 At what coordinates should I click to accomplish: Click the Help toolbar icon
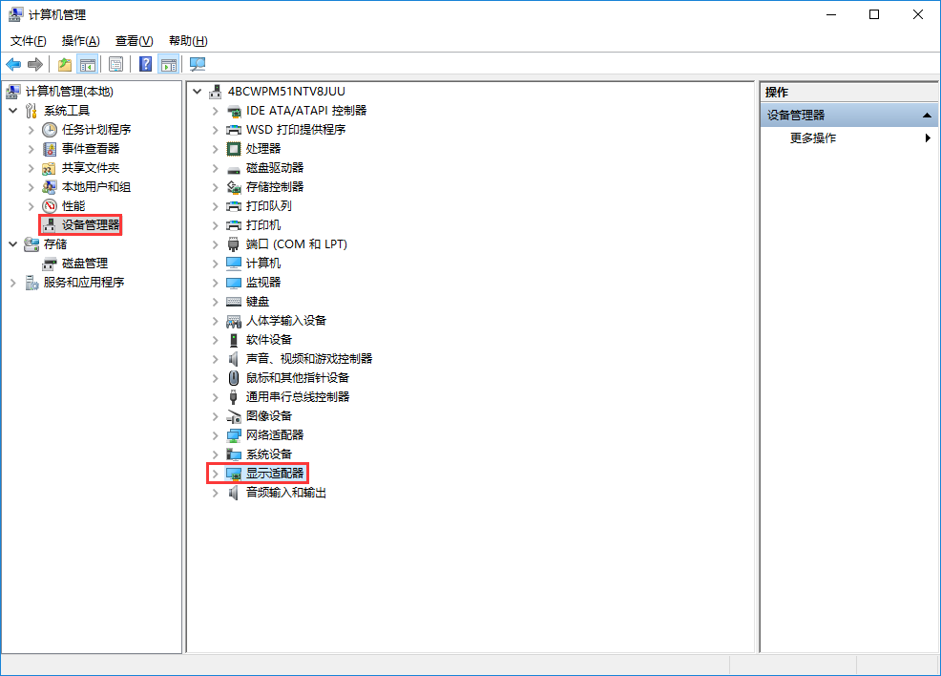[x=144, y=64]
